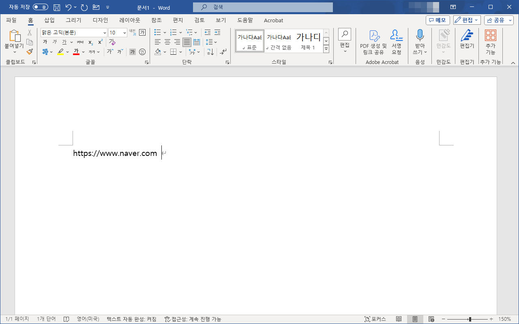
Task: Clear all formatting with eraser icon
Action: coord(112,42)
